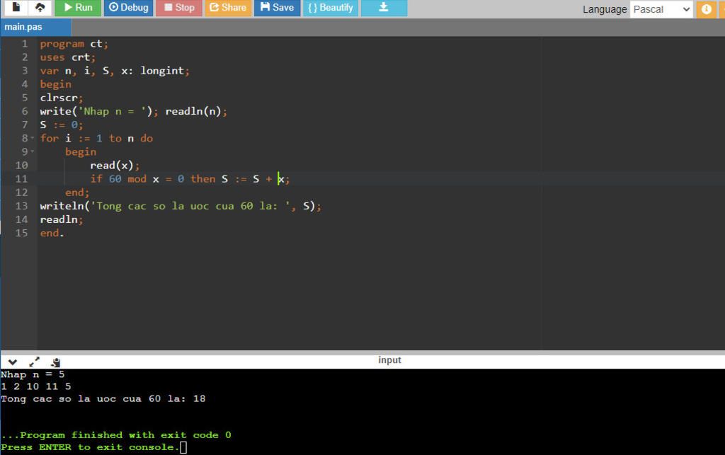Click the 'readln(n);' call on line 6
The image size is (725, 455).
pos(196,111)
